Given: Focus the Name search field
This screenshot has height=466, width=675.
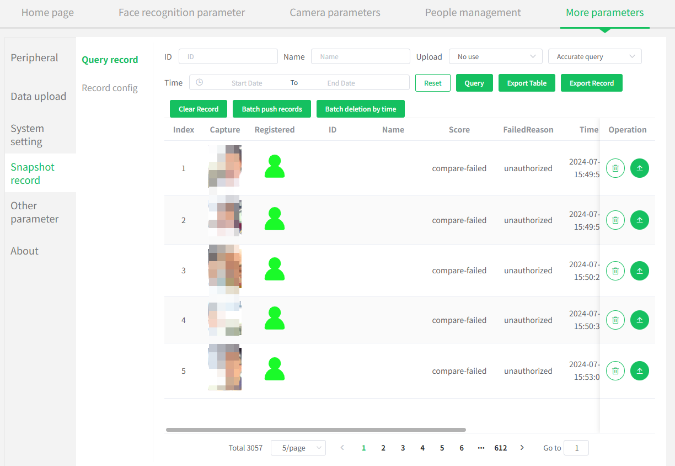Looking at the screenshot, I should [x=361, y=56].
